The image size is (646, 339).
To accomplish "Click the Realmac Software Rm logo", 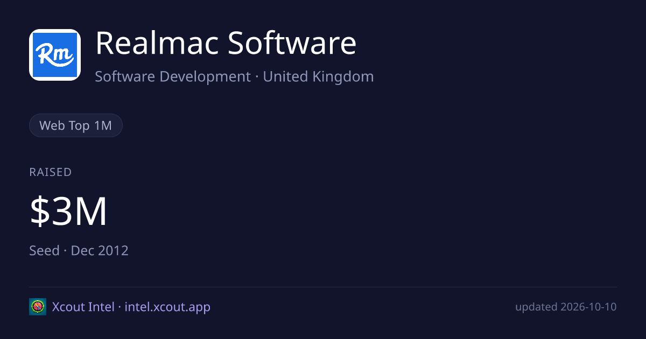I will pos(55,55).
